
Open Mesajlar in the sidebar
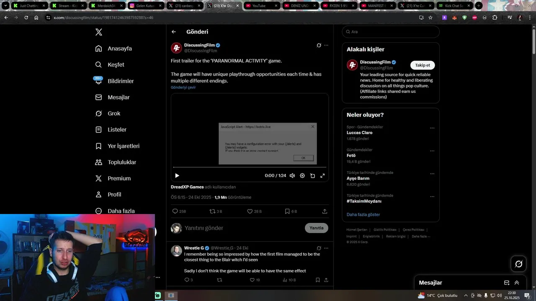coord(112,97)
